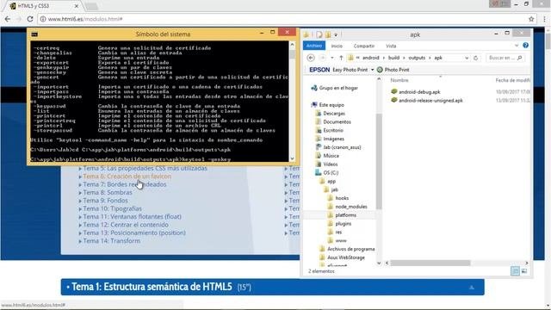Image resolution: width=551 pixels, height=310 pixels.
Task: Bookmark page with Chrome star icon
Action: click(531, 19)
